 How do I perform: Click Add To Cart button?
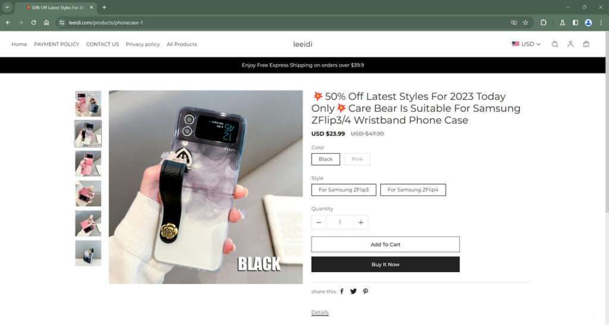pyautogui.click(x=385, y=244)
